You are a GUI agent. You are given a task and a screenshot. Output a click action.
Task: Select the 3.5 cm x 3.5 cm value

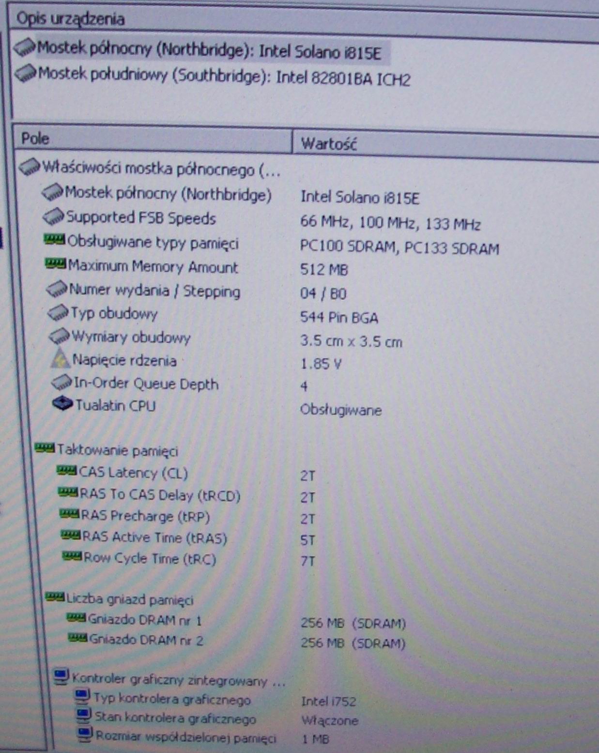[x=351, y=341]
